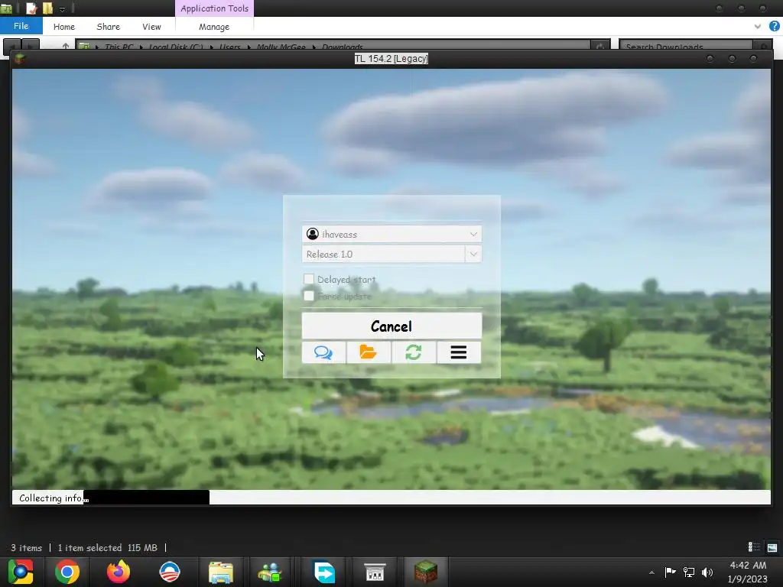
Task: Switch to the Share ribbon tab
Action: click(109, 27)
